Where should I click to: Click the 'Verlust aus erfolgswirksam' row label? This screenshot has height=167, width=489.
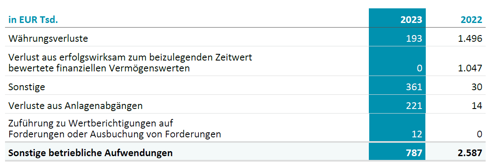tap(130, 63)
